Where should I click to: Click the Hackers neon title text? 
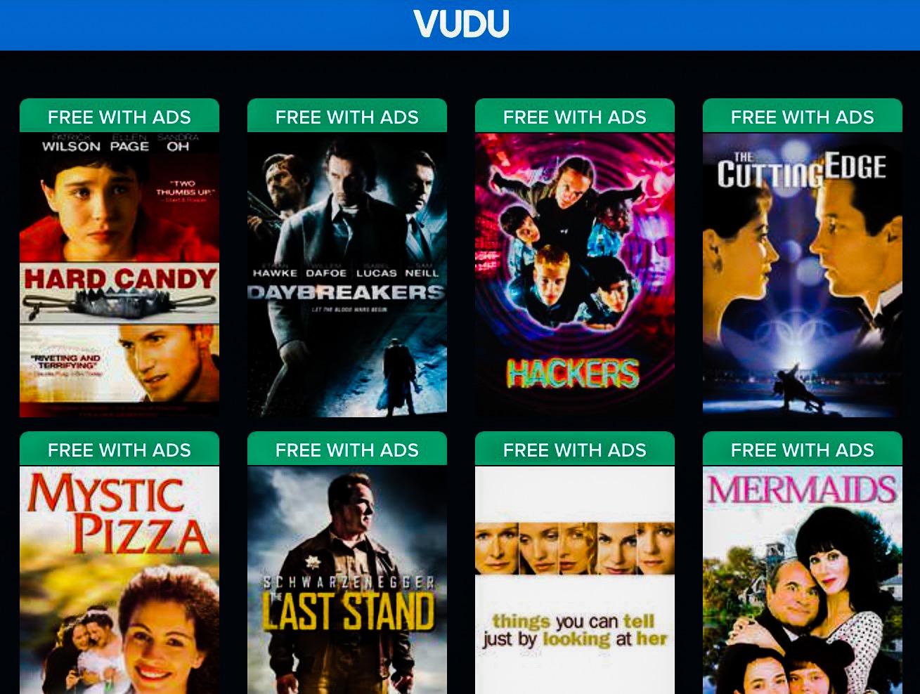(x=574, y=373)
